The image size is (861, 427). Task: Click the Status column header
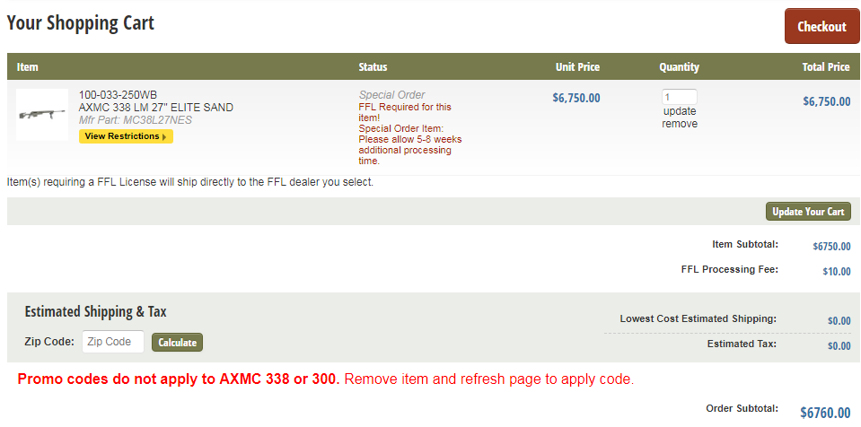(x=373, y=67)
